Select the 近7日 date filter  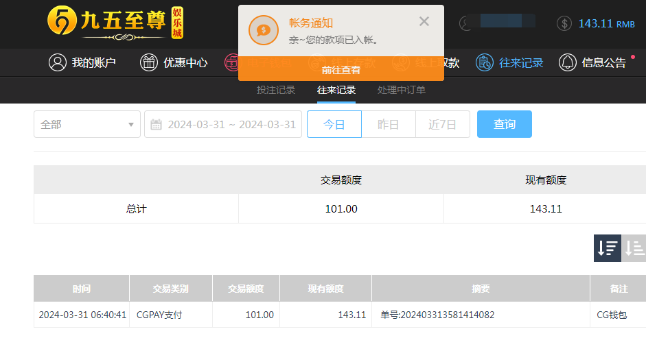point(443,124)
